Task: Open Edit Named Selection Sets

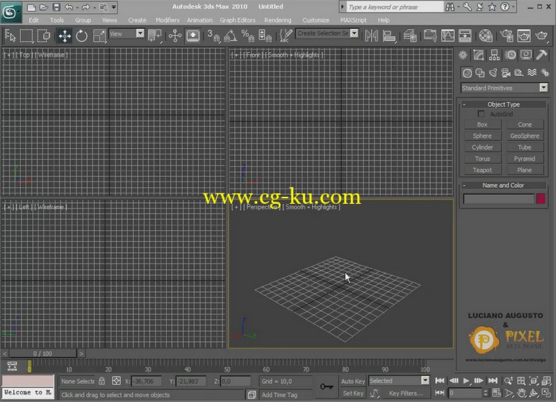Action: point(286,36)
